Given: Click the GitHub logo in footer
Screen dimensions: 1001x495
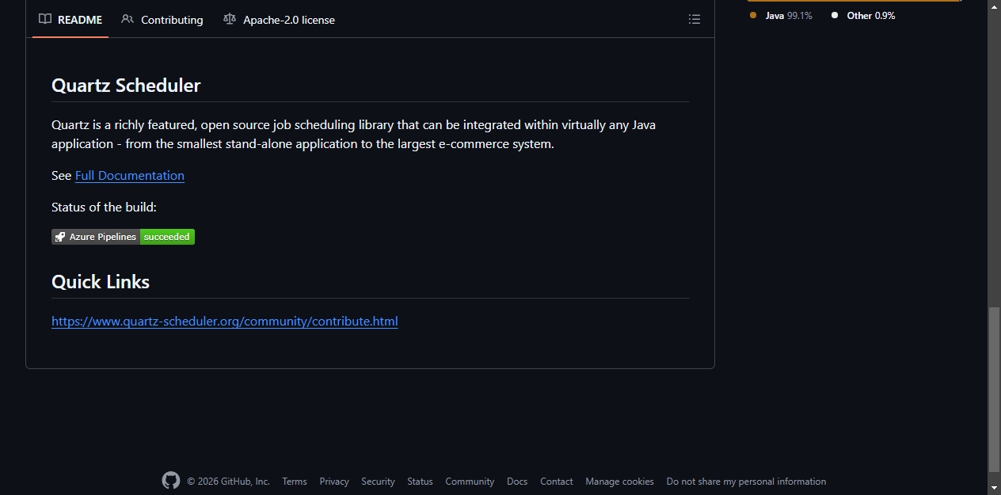Looking at the screenshot, I should 171,481.
